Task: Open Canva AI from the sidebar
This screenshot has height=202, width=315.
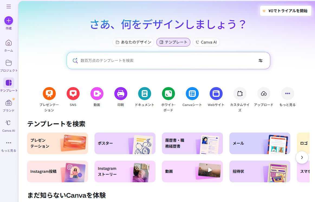Action: click(x=9, y=126)
